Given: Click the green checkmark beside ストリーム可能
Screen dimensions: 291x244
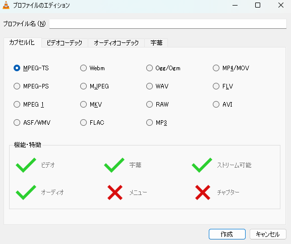Looking at the screenshot, I should (x=202, y=165).
